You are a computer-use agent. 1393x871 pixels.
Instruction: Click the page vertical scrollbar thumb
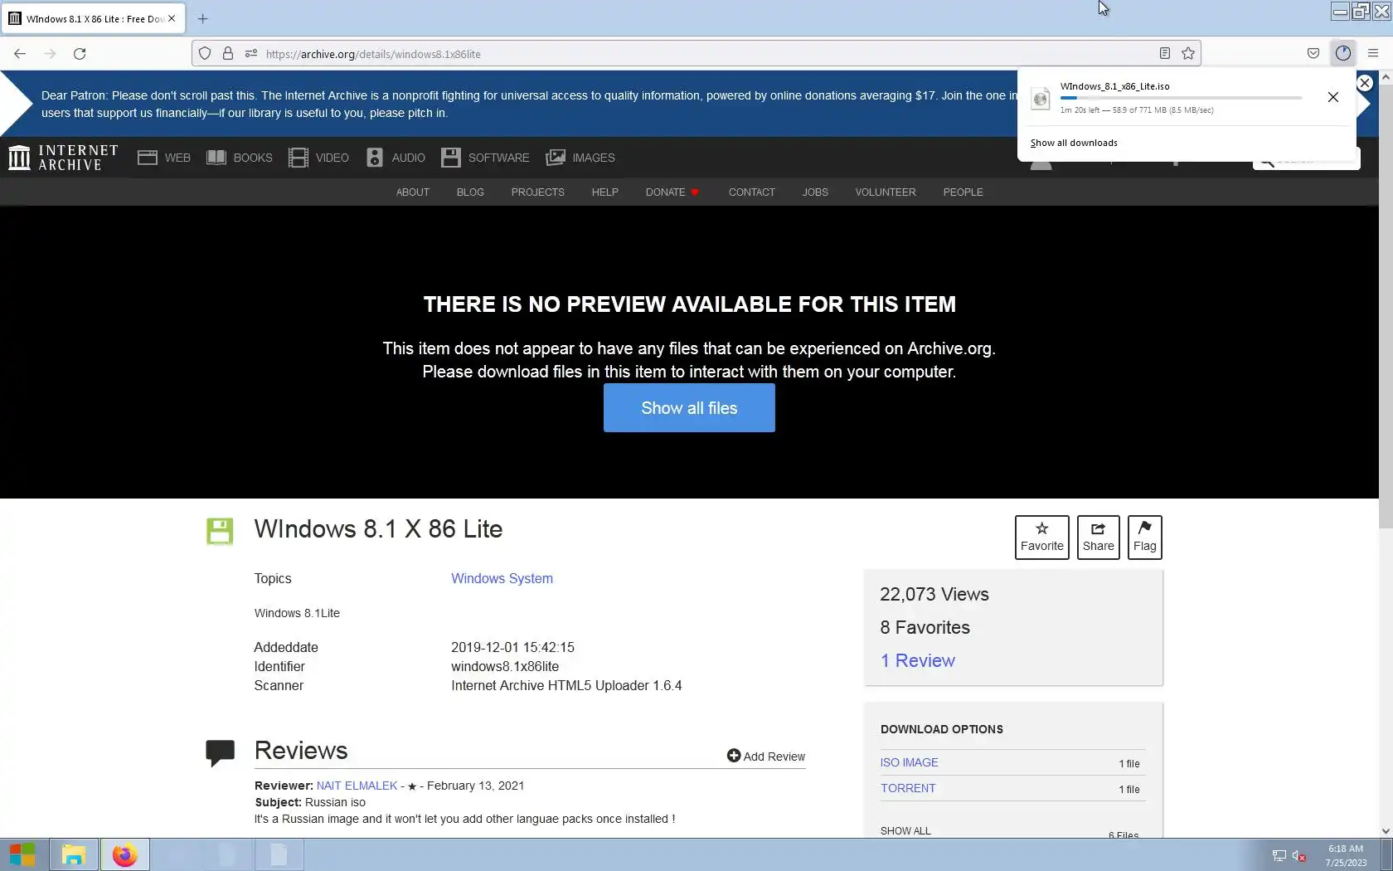tap(1386, 307)
